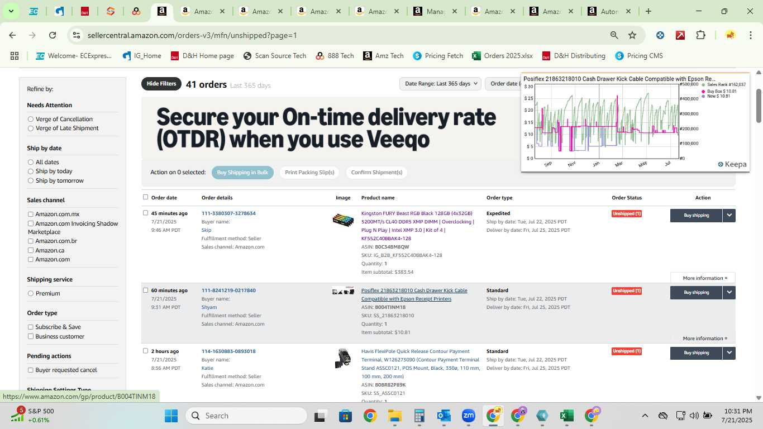This screenshot has width=763, height=429.
Task: Open the Amz Tech bookmark
Action: (x=383, y=56)
